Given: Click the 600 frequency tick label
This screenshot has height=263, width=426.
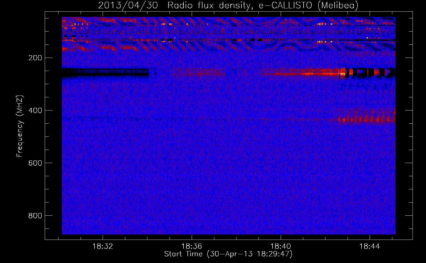Looking at the screenshot, I should click(35, 163).
